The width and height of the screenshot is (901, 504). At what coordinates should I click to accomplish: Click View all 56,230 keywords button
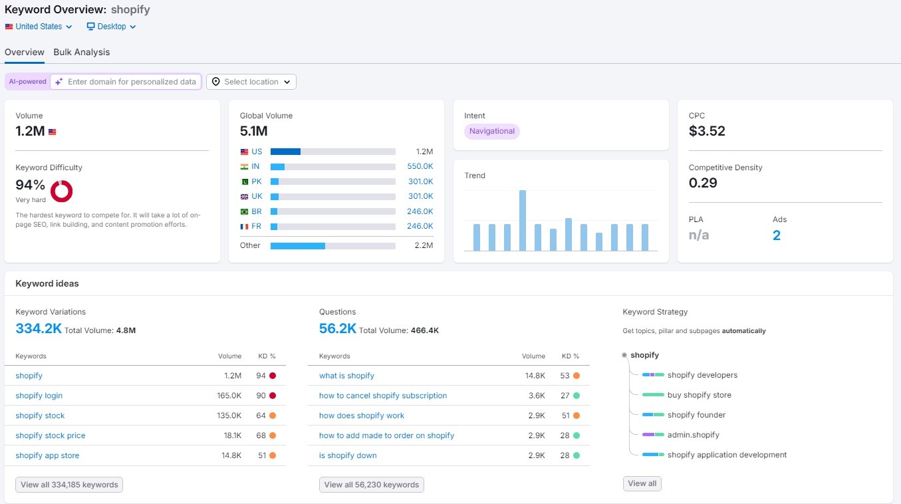point(372,485)
